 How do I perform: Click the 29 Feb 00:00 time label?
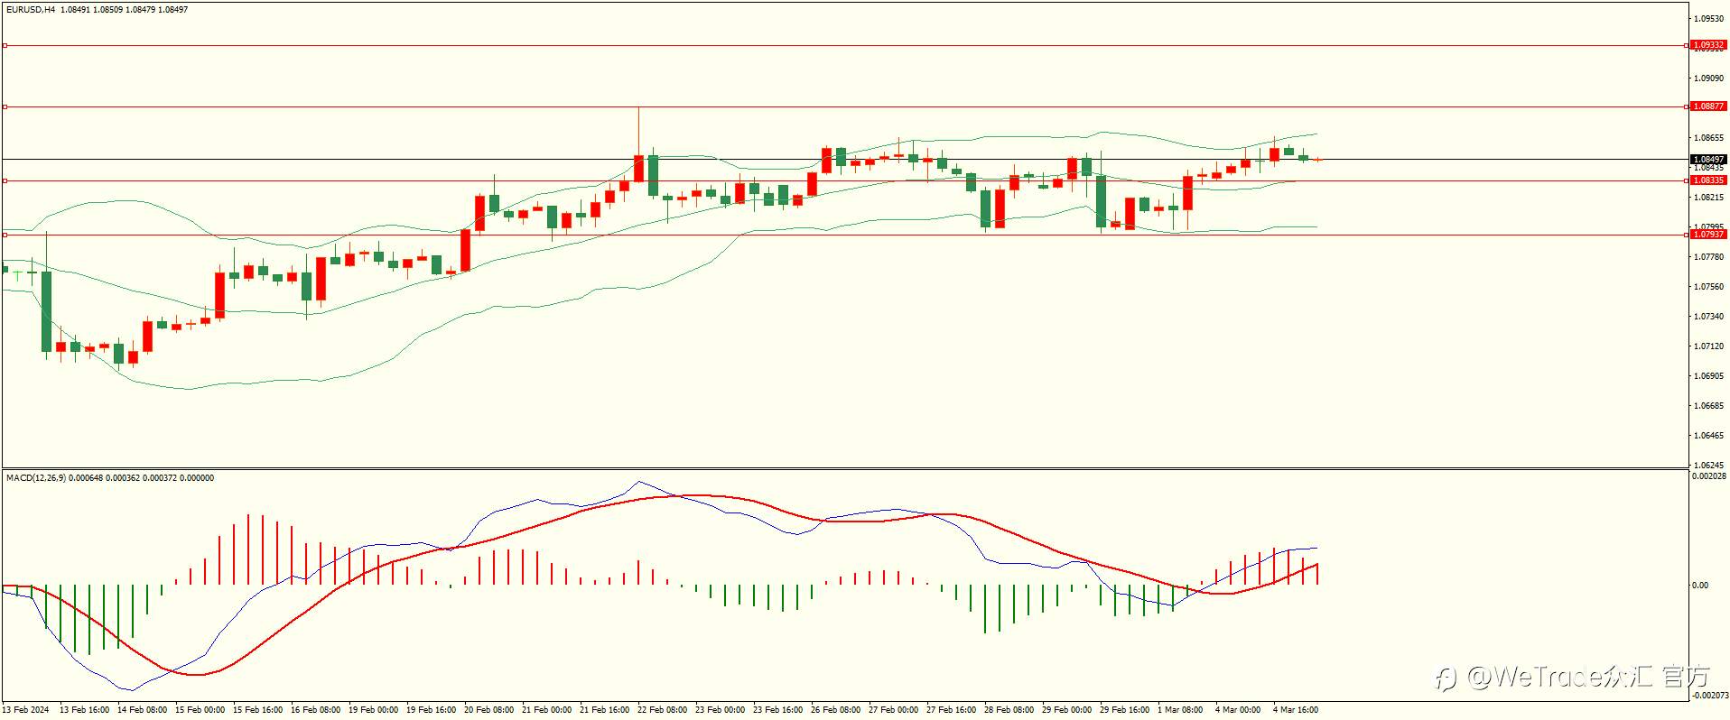pyautogui.click(x=1067, y=710)
